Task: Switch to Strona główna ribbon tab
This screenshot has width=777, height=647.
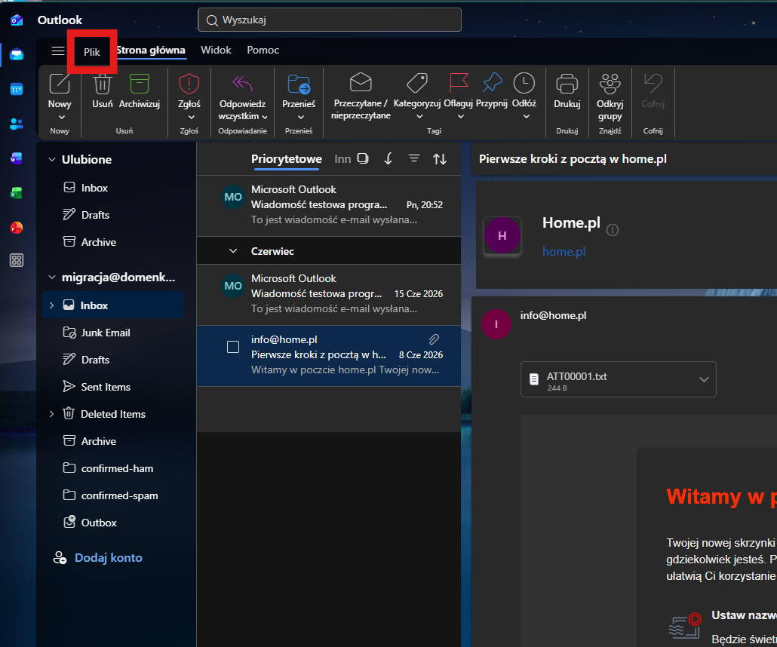Action: (x=151, y=50)
